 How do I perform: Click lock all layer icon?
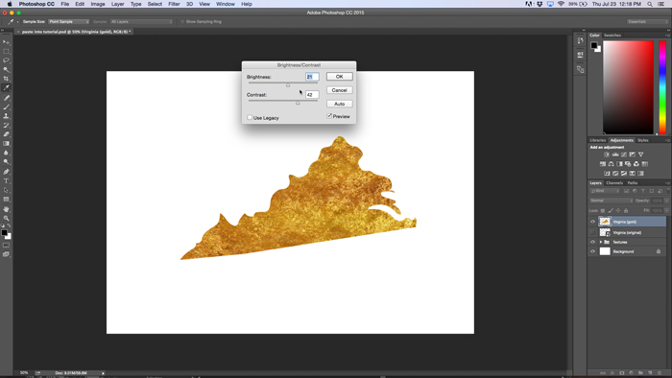point(626,211)
